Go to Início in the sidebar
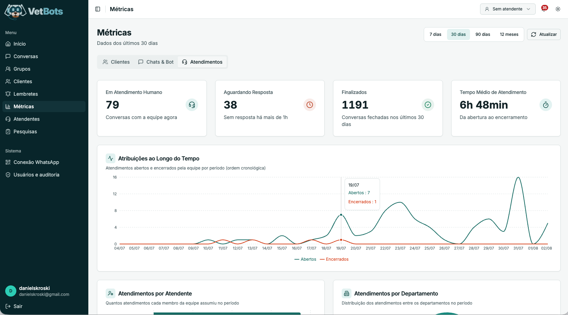Viewport: 568px width, 315px height. coord(44,44)
